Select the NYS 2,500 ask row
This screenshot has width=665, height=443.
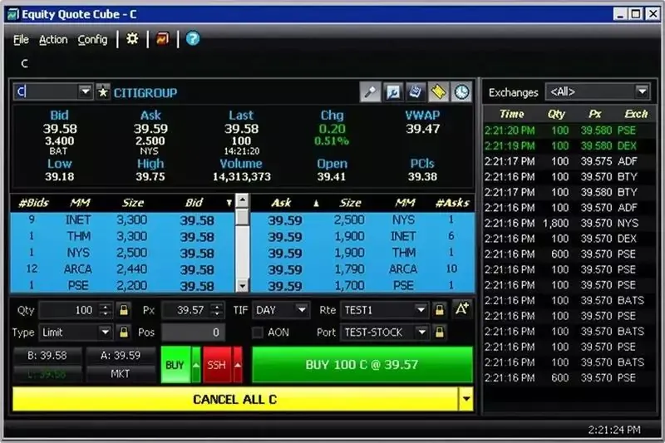(362, 220)
